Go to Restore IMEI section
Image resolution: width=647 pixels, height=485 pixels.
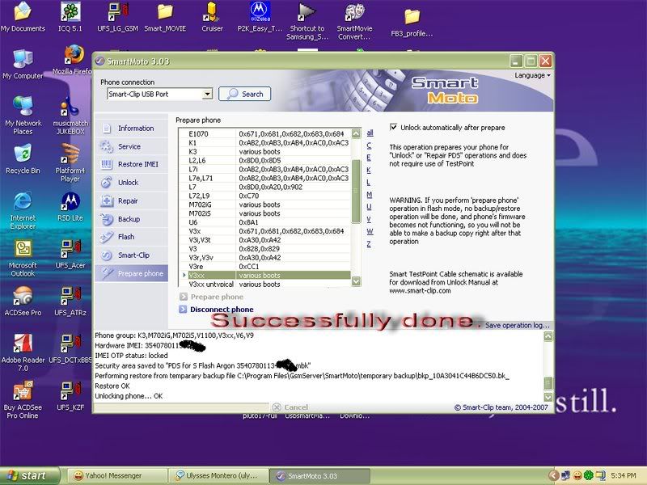pyautogui.click(x=132, y=164)
